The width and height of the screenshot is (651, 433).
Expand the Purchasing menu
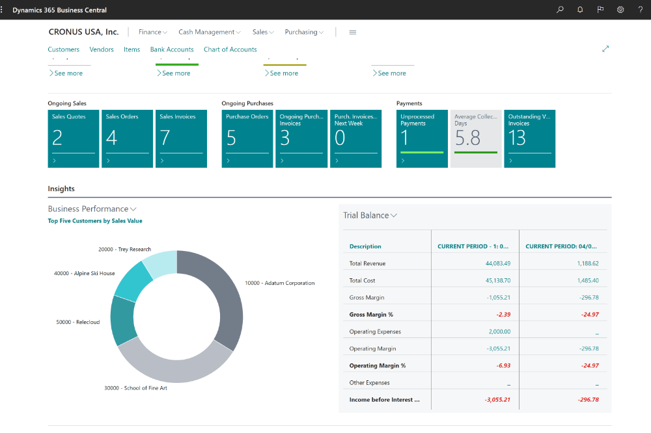tap(304, 32)
